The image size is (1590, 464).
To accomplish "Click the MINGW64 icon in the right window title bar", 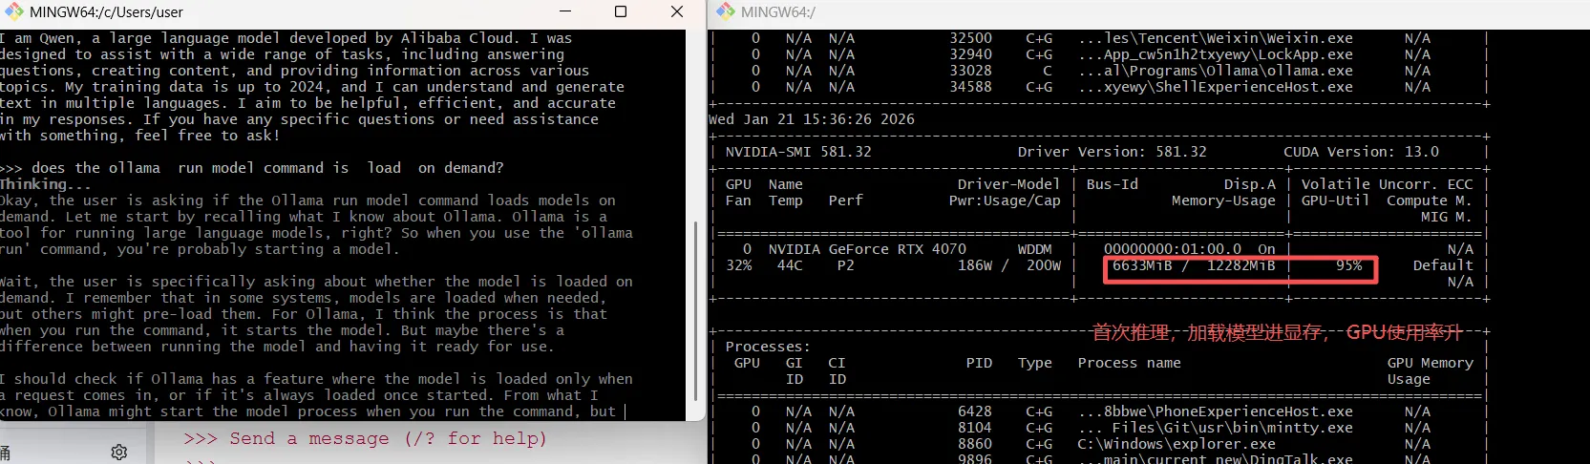I will click(x=726, y=11).
